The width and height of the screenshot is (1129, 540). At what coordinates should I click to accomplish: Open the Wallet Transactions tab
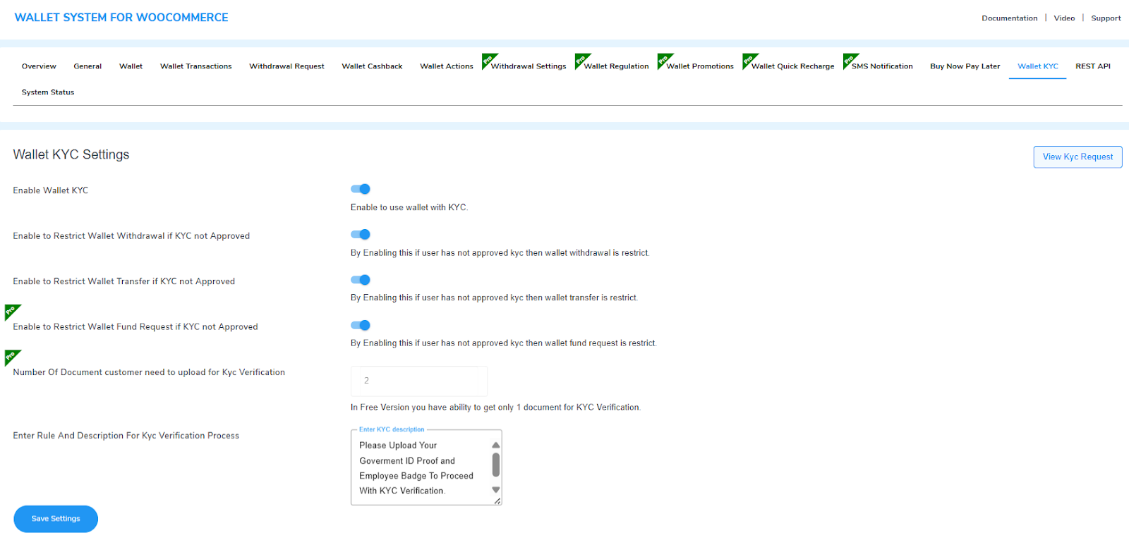coord(195,66)
